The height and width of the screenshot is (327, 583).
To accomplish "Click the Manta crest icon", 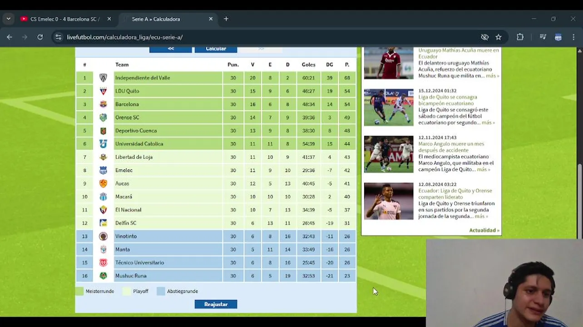I will [x=103, y=249].
